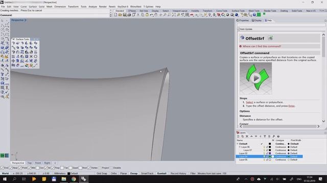Click the Tools hammer icon in Layers panel
The height and width of the screenshot is (183, 327).
tap(274, 136)
